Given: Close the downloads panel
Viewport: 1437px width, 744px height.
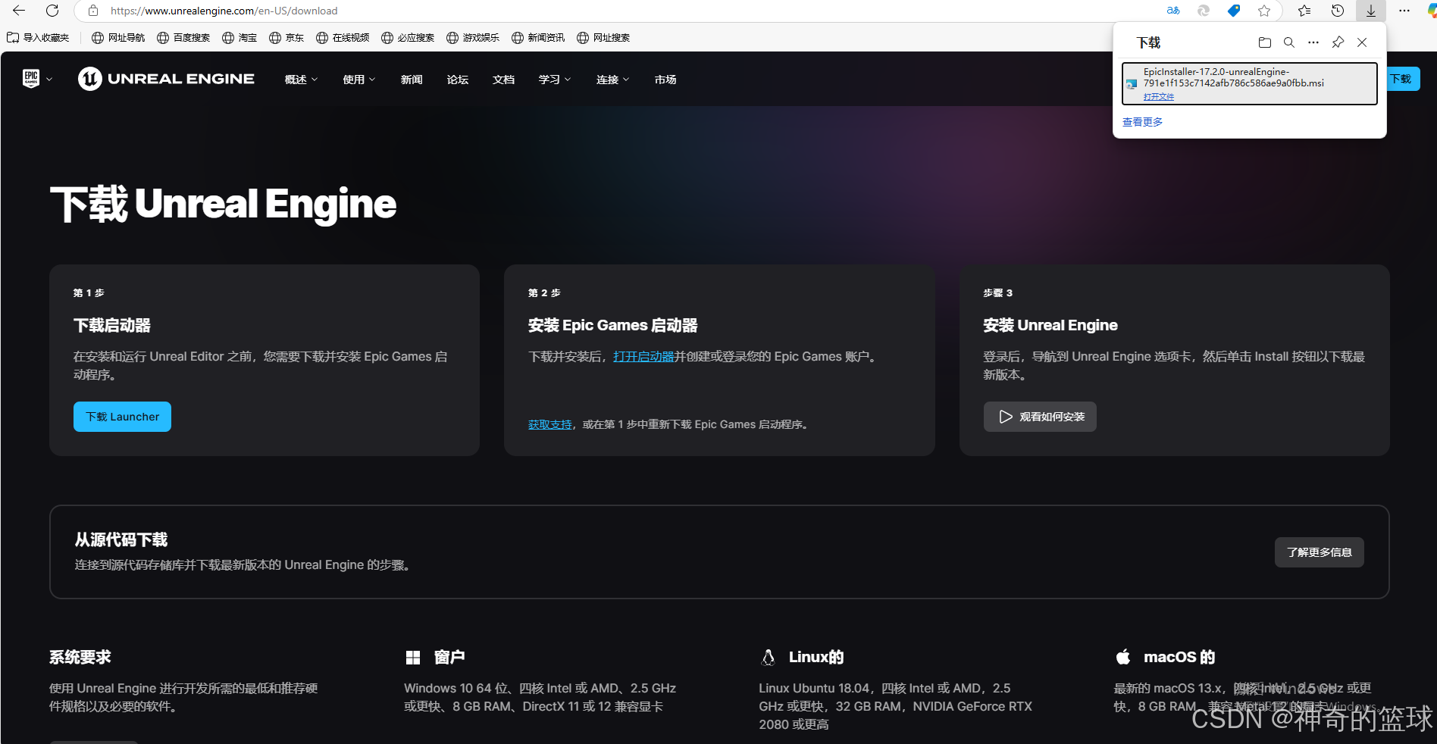Looking at the screenshot, I should click(x=1362, y=42).
